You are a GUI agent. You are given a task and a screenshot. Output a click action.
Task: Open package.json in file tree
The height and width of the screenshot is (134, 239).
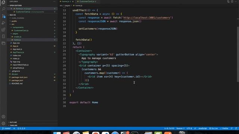click(32, 80)
